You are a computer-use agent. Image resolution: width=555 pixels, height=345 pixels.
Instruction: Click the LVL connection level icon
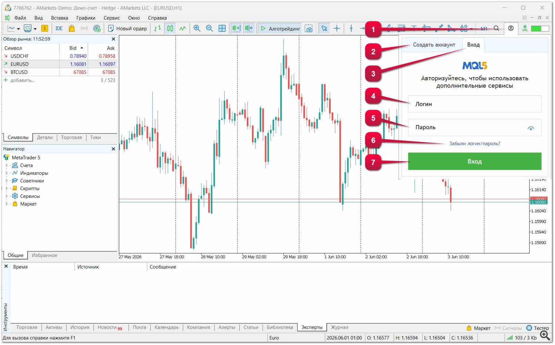(x=525, y=28)
